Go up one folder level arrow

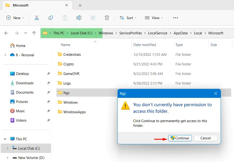pos(34,33)
